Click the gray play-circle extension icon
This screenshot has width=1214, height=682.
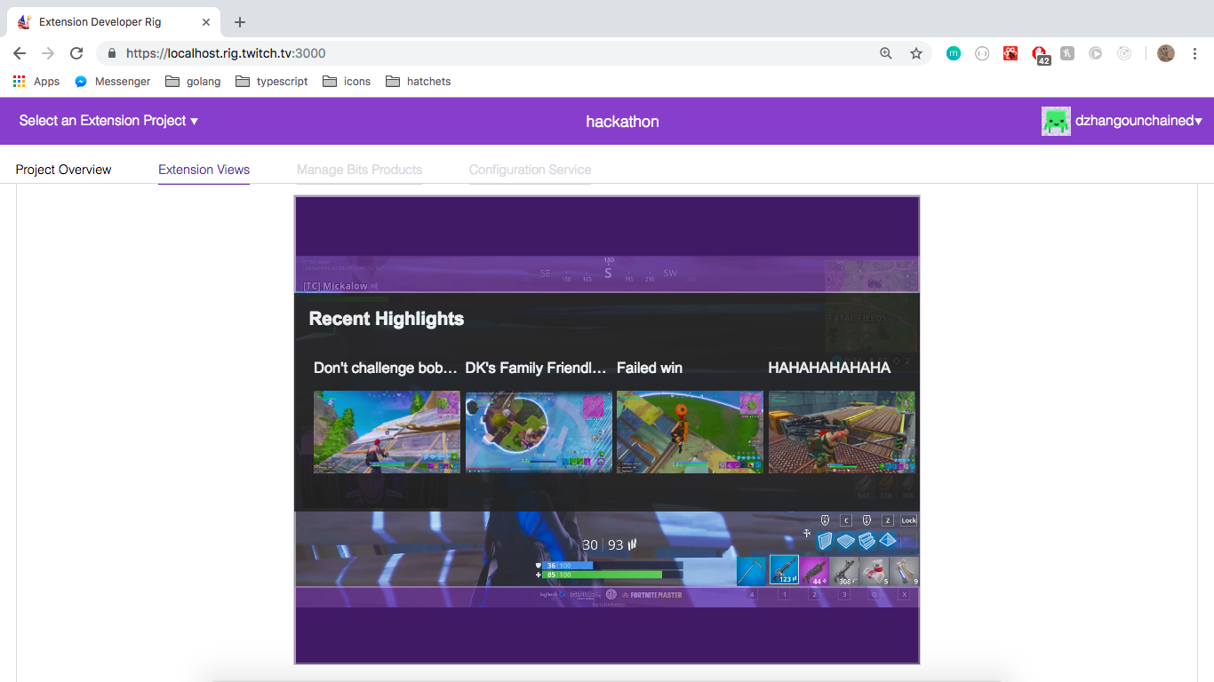pyautogui.click(x=1096, y=53)
